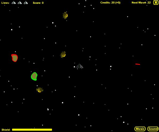This screenshot has height=132, width=159.
Task: Click the golden pod below the green asteroid
Action: (40, 90)
